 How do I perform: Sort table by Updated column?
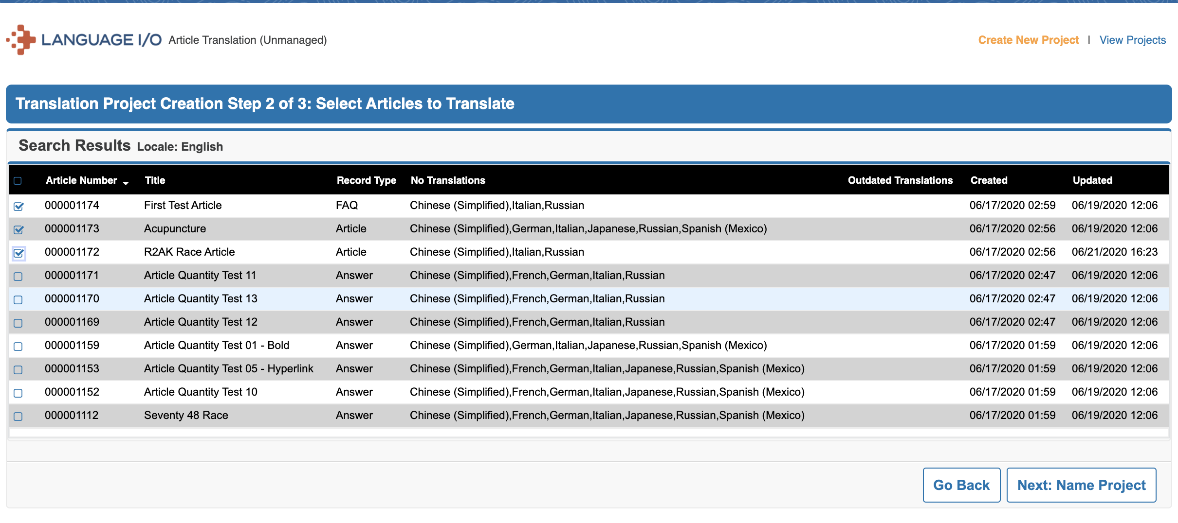pos(1092,180)
